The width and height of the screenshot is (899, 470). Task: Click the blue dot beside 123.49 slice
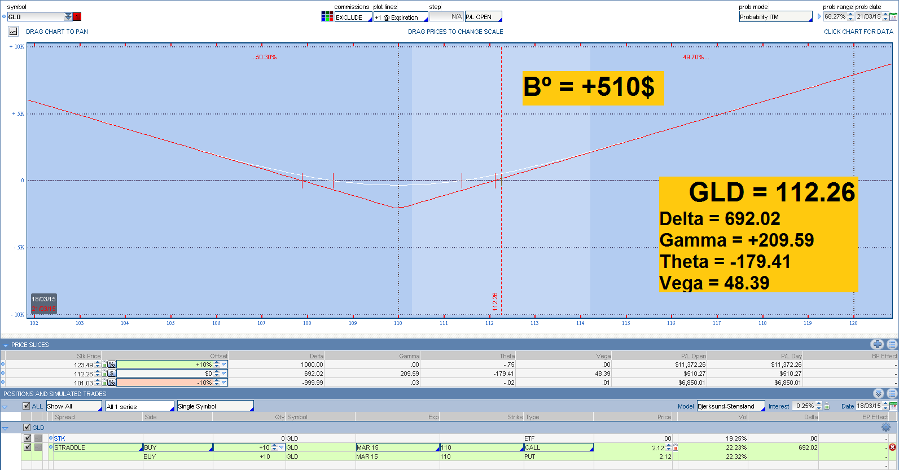tap(3, 364)
